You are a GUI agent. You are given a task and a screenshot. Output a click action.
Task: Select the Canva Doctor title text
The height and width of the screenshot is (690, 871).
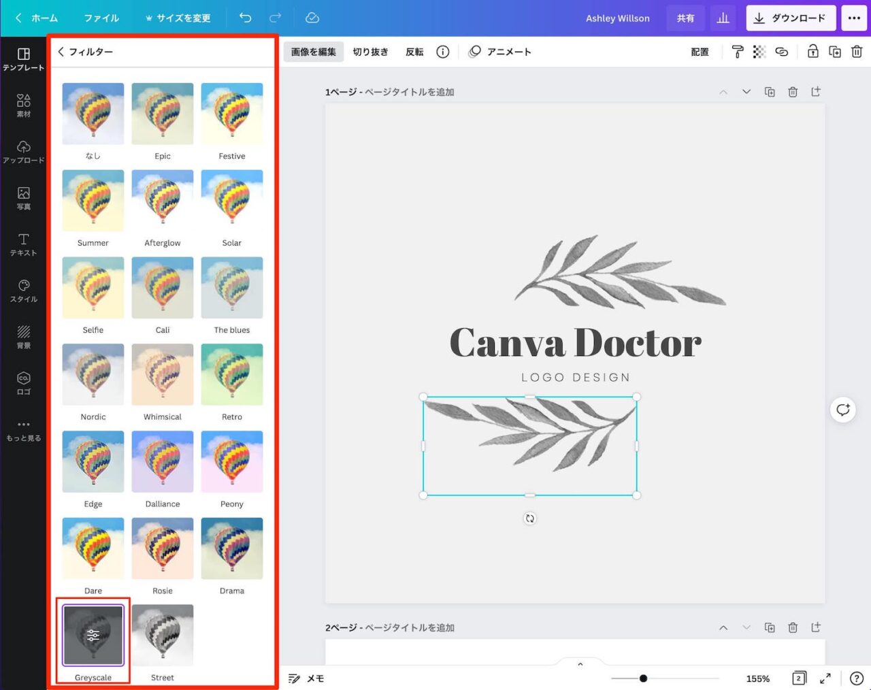[x=576, y=342]
